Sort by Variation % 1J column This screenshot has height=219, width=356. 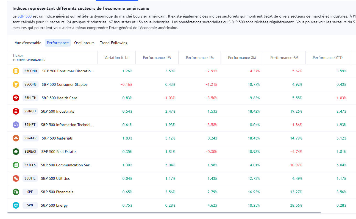click(116, 58)
